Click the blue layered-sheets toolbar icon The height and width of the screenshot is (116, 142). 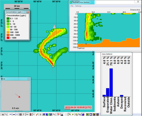click(44, 115)
